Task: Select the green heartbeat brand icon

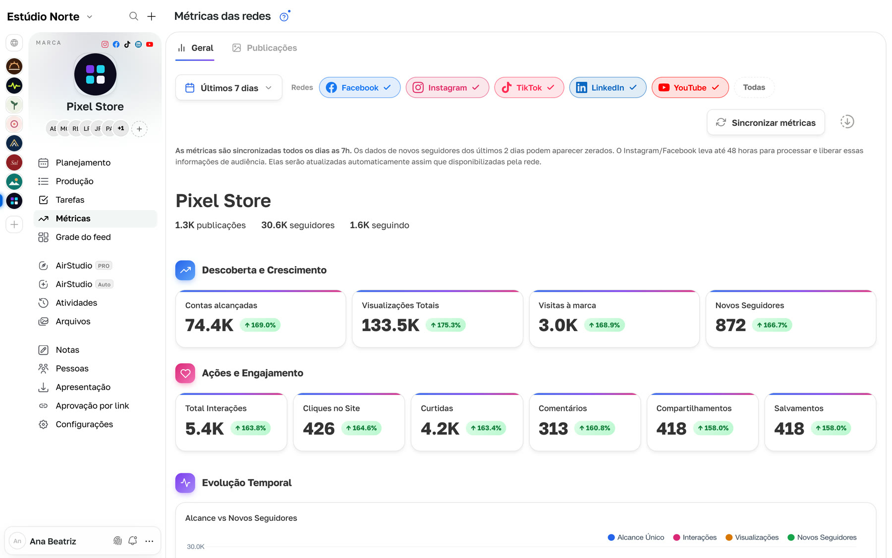Action: pyautogui.click(x=14, y=86)
